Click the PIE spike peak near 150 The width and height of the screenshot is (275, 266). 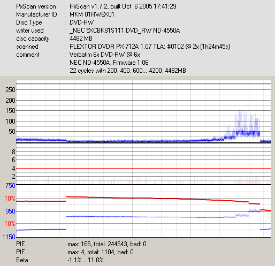[x=243, y=109]
